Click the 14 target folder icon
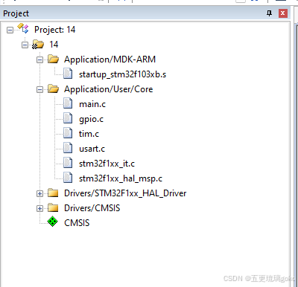 point(38,45)
